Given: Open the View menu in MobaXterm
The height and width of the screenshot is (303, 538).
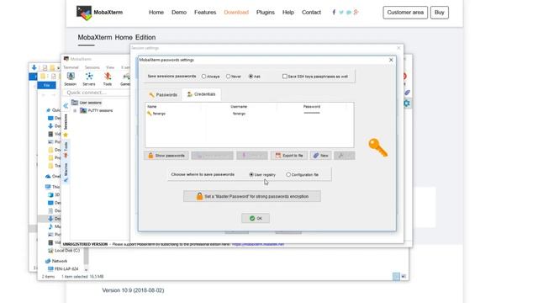Looking at the screenshot, I should click(x=110, y=67).
